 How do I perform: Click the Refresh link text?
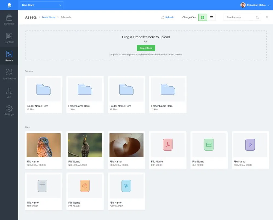(170, 17)
